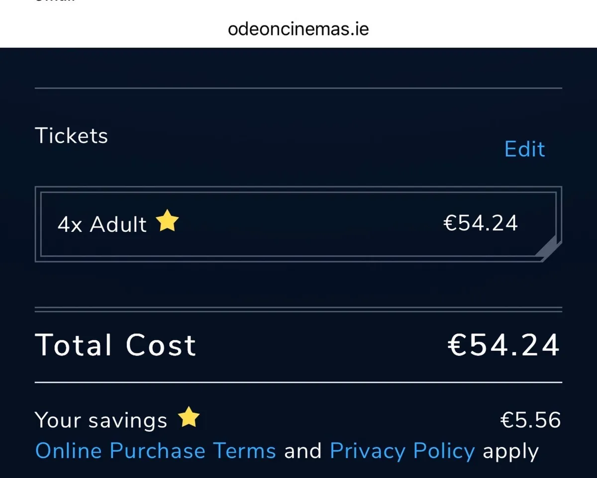Click the divider under Total Cost row
The width and height of the screenshot is (597, 478).
(x=298, y=382)
